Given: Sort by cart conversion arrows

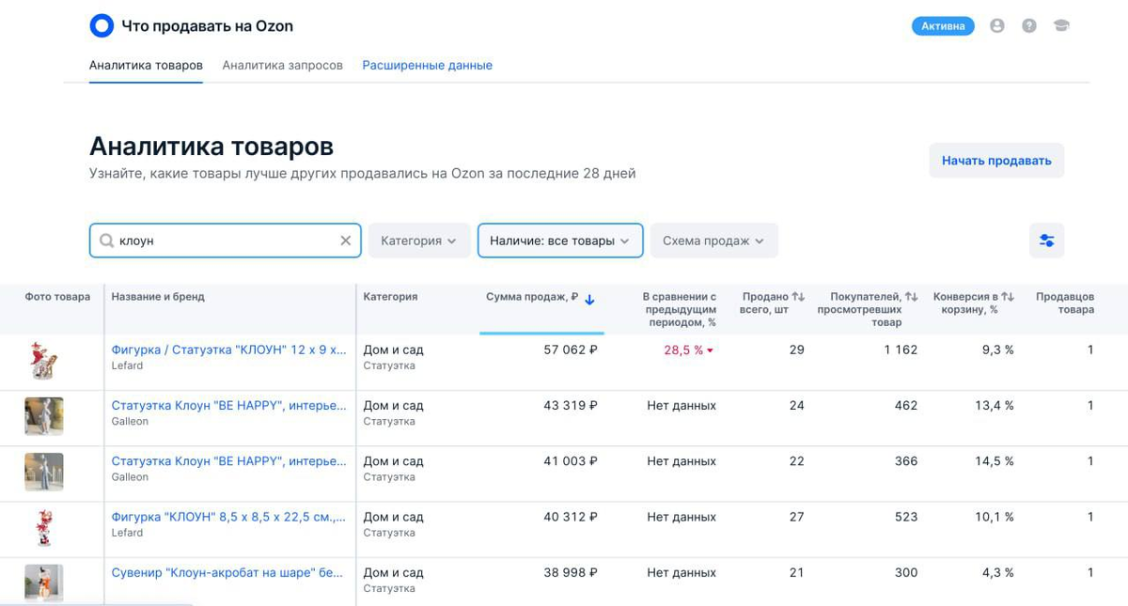Looking at the screenshot, I should click(x=1008, y=297).
